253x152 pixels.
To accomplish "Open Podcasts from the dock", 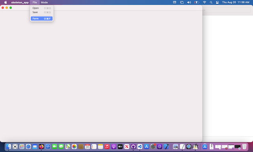I will pyautogui.click(x=113, y=147).
